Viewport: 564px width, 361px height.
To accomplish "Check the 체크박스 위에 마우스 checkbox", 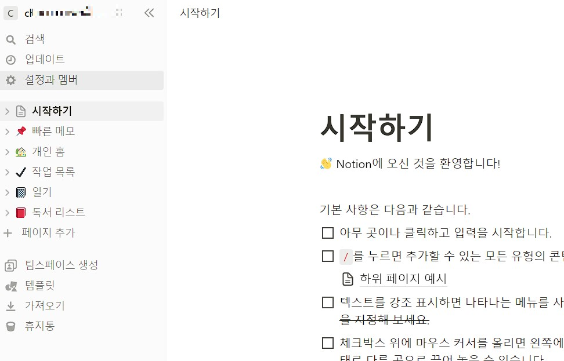I will click(x=328, y=343).
